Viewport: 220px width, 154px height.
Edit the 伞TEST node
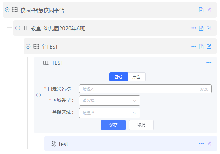(209, 47)
